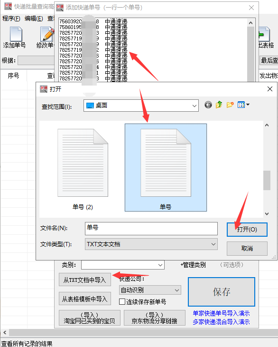
Task: Click the view menu dropdown arrow in Open dialog
Action: point(248,105)
